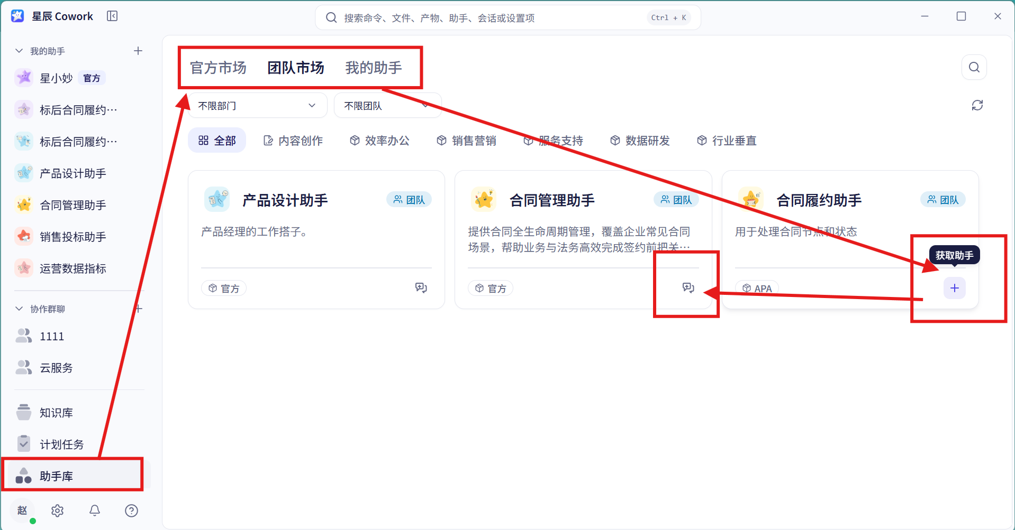Screen dimensions: 1015x530
Task: Start chat with 合同管理助手 card icon
Action: coord(688,288)
